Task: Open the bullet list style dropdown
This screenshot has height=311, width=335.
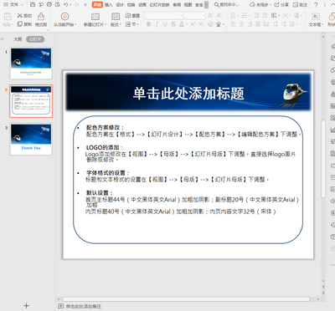Action: tap(237, 16)
